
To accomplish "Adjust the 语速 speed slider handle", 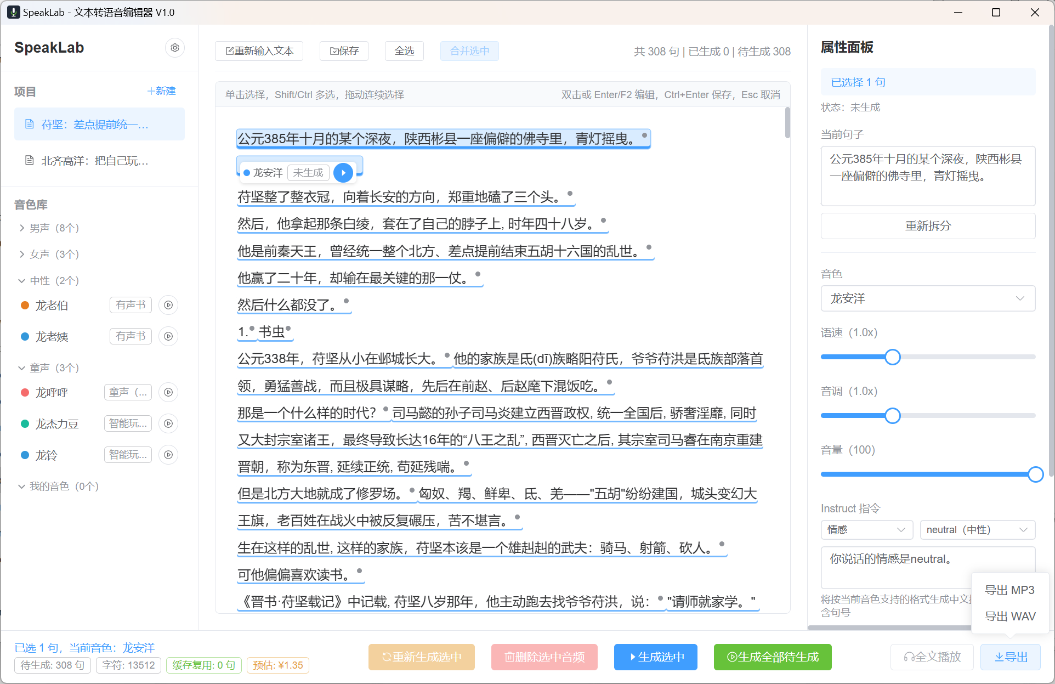I will pyautogui.click(x=893, y=357).
